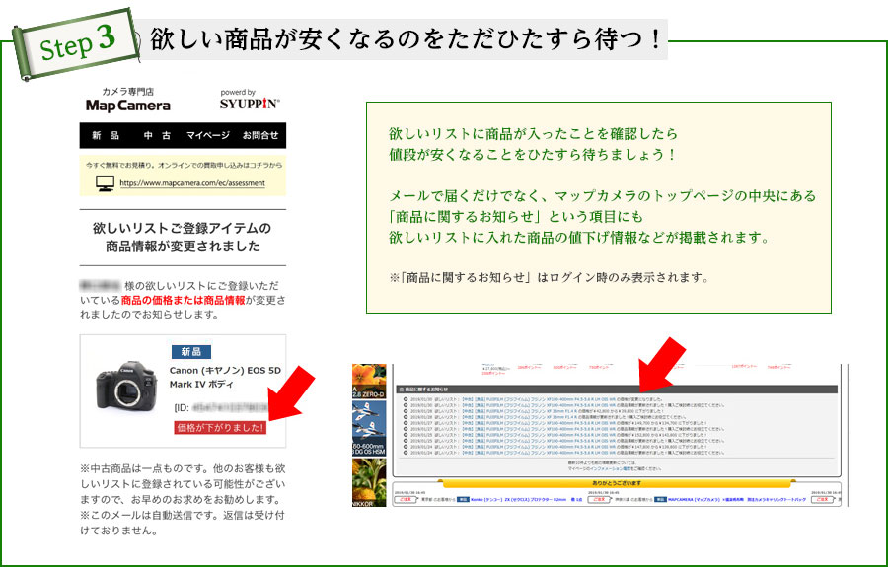The width and height of the screenshot is (888, 567).
Task: Click the blurred product ID line
Action: point(221,407)
